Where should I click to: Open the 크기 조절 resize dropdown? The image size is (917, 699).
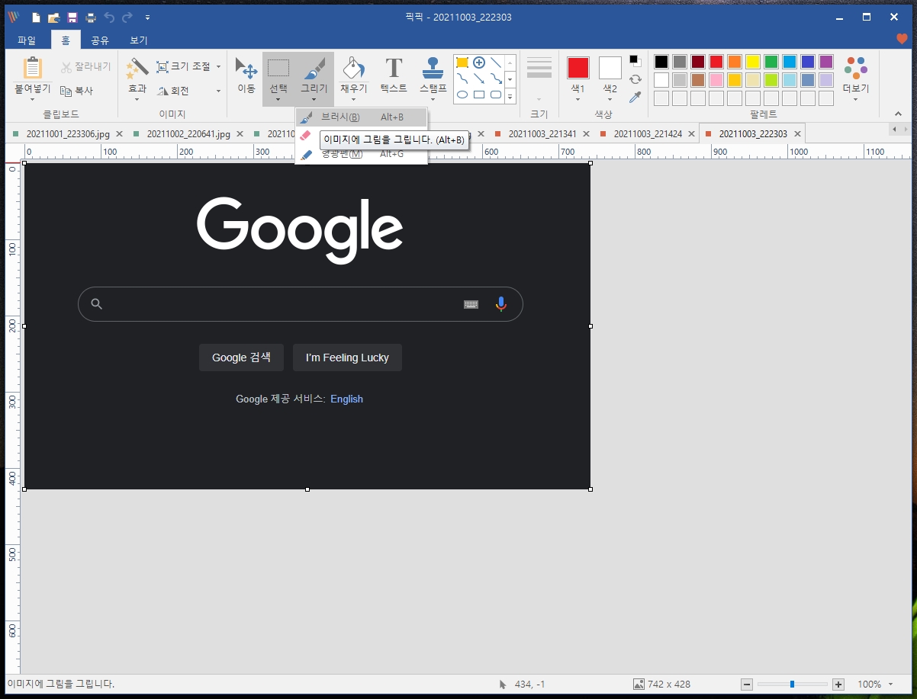(218, 66)
